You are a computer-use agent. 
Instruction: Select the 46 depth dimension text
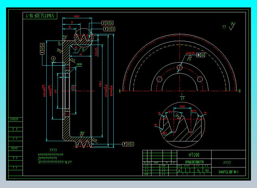80,54
